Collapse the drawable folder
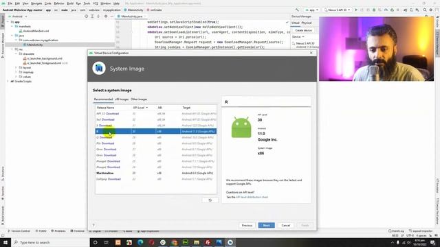Screen dimensions: 440x247 [x=16, y=54]
